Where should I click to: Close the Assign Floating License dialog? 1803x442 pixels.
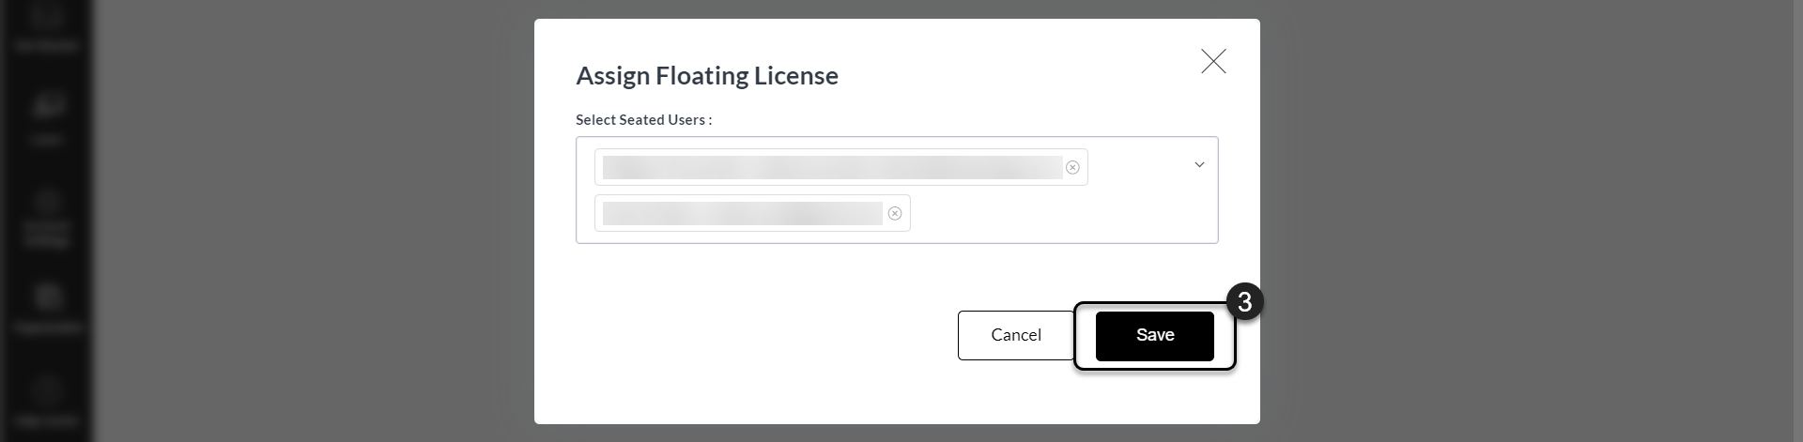tap(1213, 62)
